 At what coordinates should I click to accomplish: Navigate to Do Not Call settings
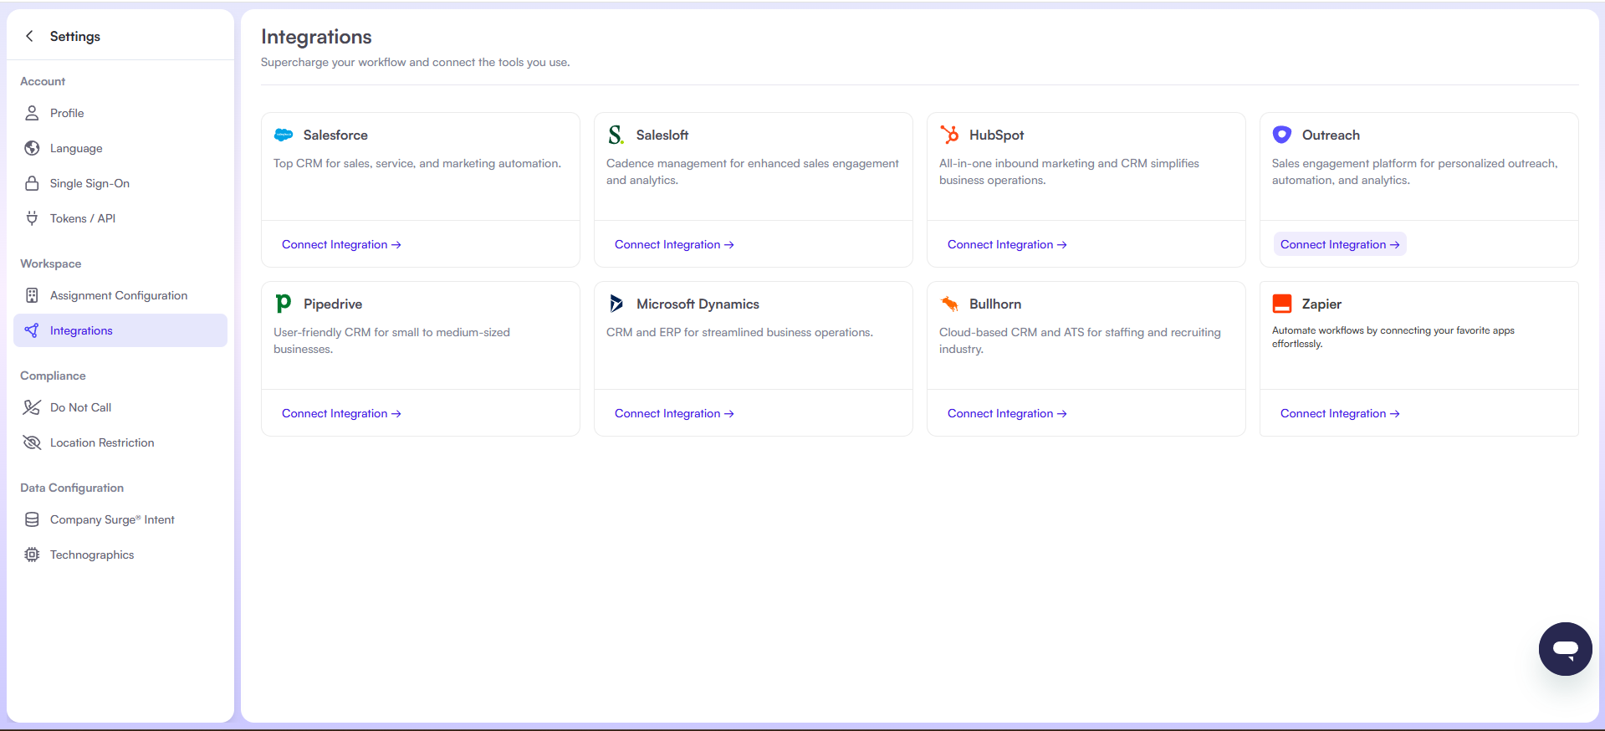tap(80, 407)
